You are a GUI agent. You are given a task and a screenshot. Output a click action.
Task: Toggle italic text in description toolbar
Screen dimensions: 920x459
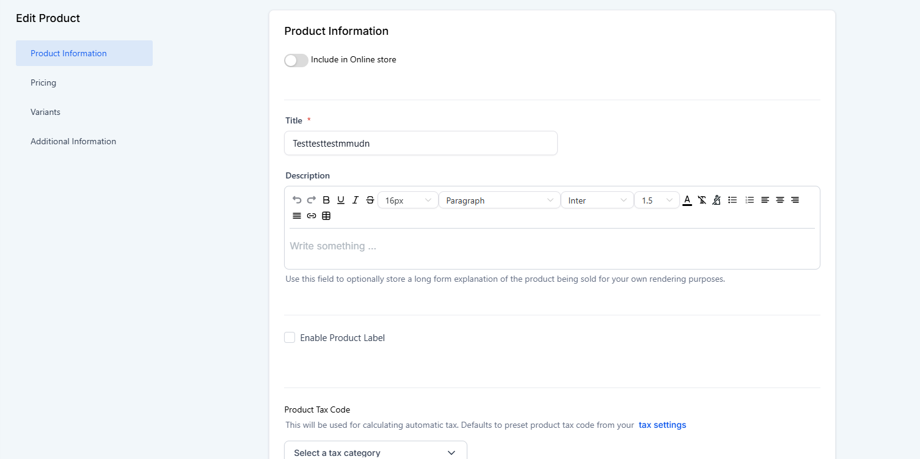[x=356, y=200]
